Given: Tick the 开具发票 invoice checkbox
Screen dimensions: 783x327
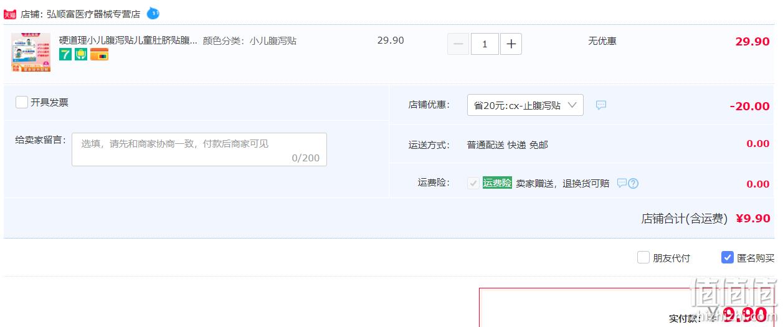Looking at the screenshot, I should pos(22,102).
